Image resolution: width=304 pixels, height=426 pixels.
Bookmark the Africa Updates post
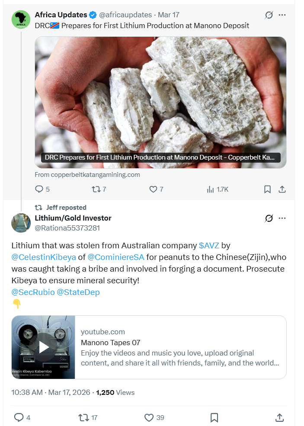click(267, 189)
